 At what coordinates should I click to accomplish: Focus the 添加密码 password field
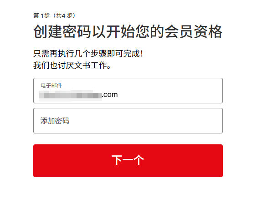click(x=128, y=121)
